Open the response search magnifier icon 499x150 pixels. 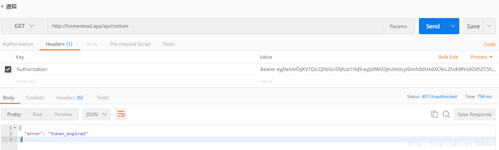[x=446, y=114]
